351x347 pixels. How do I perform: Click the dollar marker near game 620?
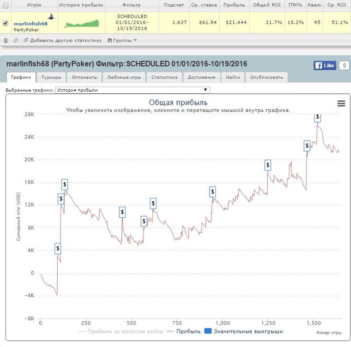click(x=153, y=203)
